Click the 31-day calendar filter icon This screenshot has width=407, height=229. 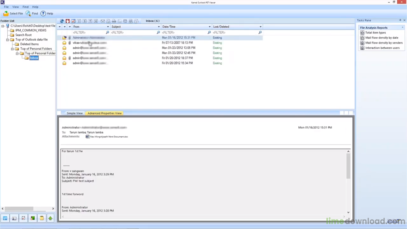96,21
